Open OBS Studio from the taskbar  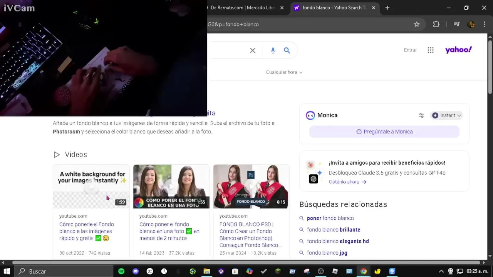[x=321, y=271]
